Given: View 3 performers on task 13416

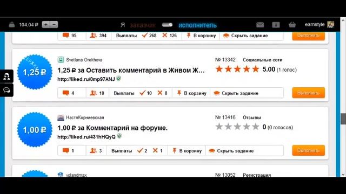Looking at the screenshot, I should tap(94, 151).
